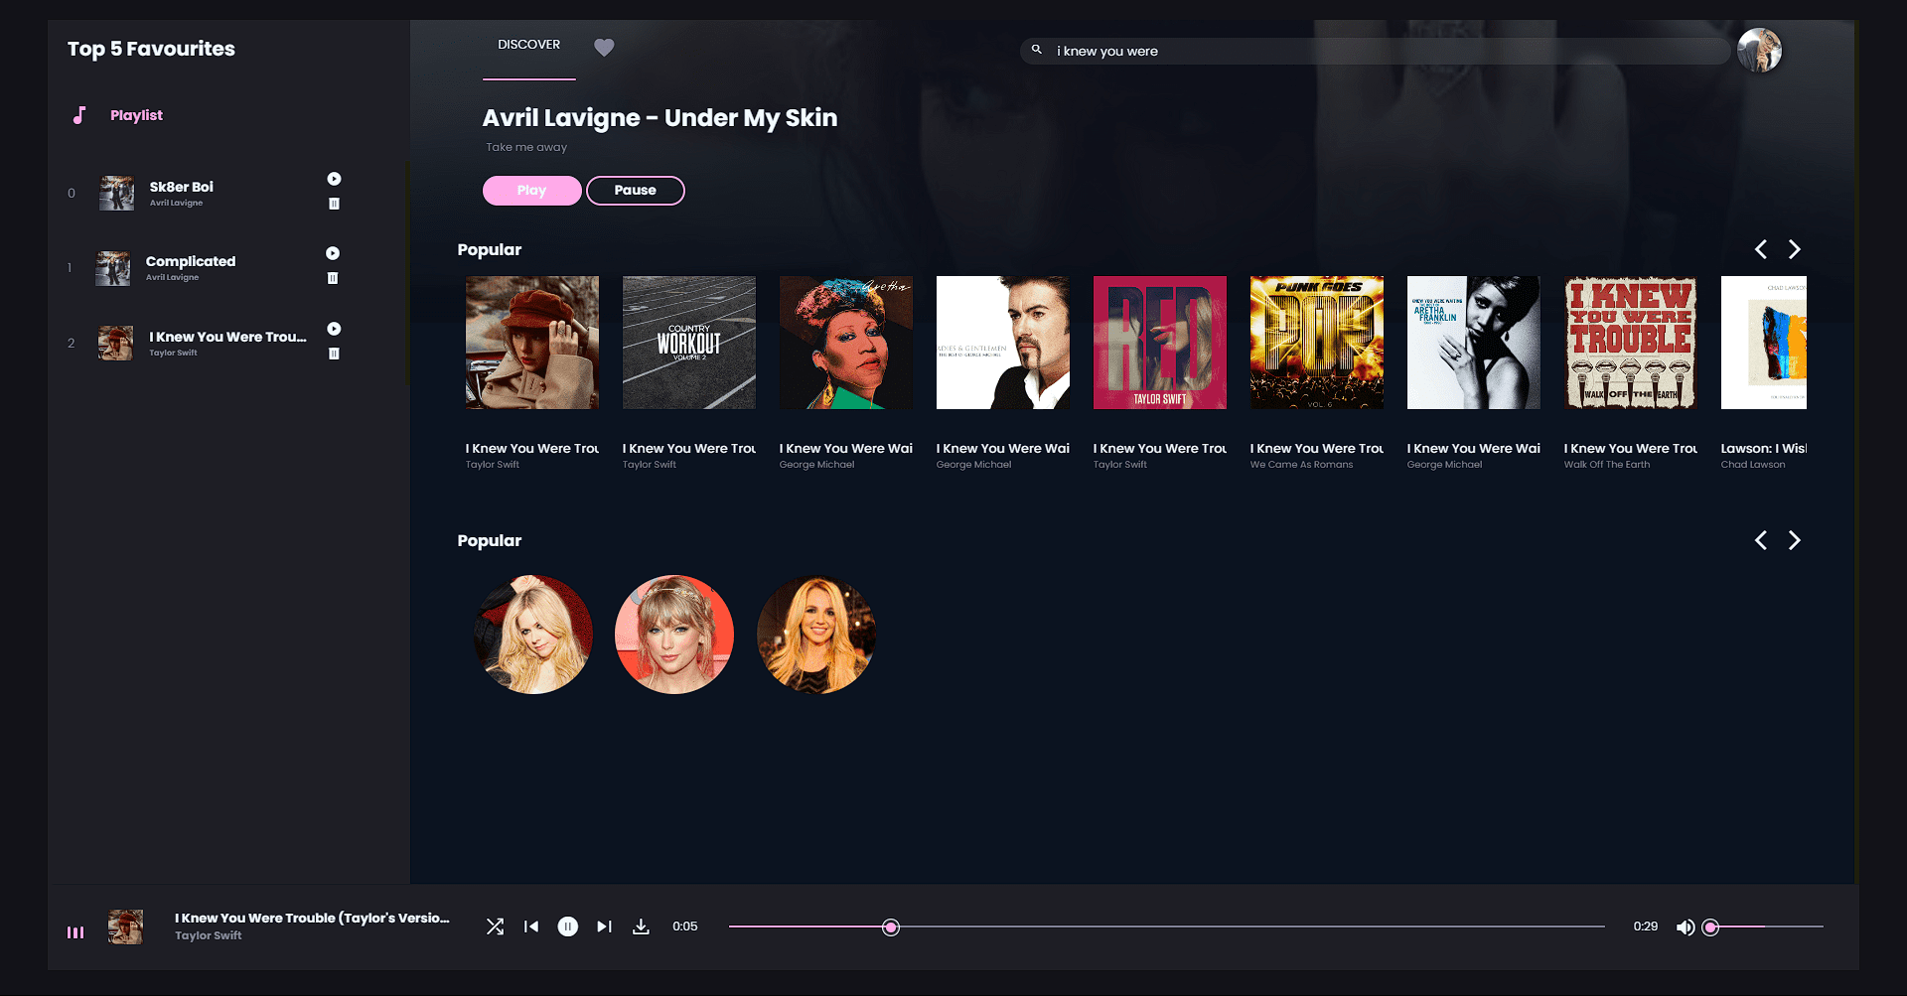Click the 'Top 5 Favourites' heading
Screen dimensions: 1907x996
[x=151, y=49]
